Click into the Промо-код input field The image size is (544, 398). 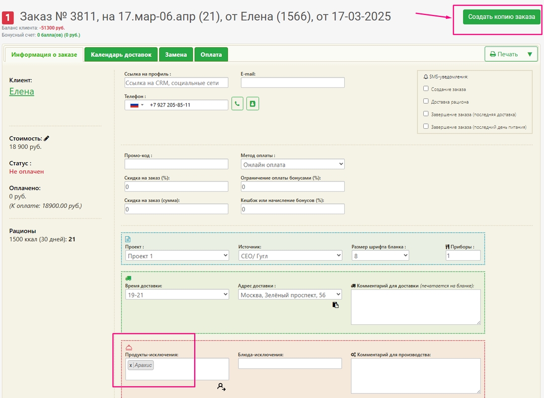[x=176, y=164]
